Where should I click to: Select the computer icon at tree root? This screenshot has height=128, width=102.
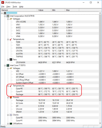pyautogui.click(x=5, y=13)
